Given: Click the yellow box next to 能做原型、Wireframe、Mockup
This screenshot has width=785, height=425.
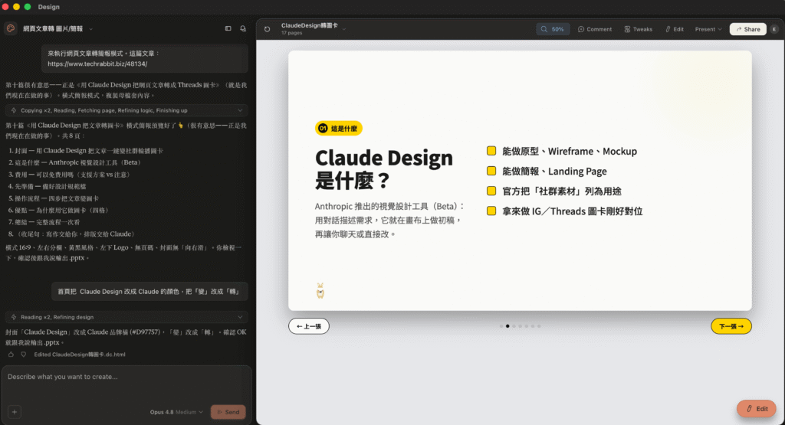Looking at the screenshot, I should (491, 151).
